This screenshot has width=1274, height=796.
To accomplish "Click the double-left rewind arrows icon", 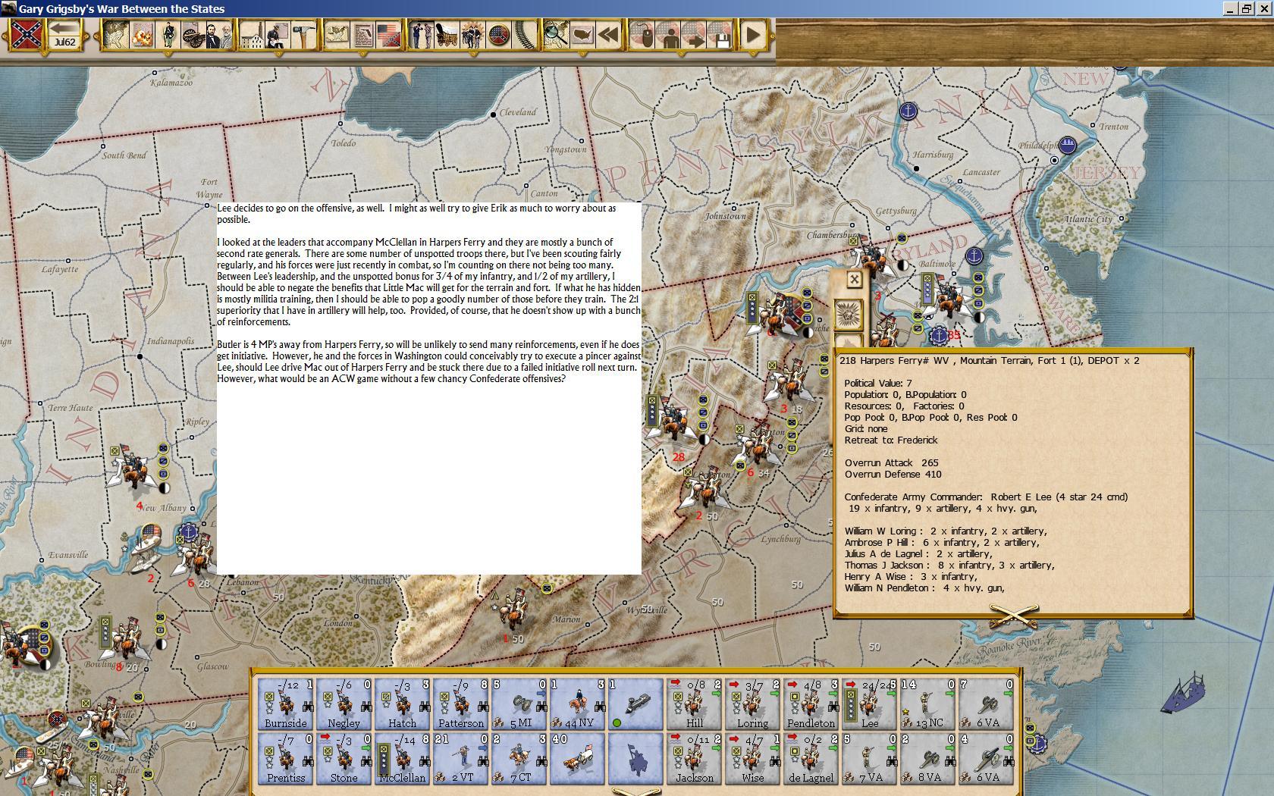I will (608, 35).
